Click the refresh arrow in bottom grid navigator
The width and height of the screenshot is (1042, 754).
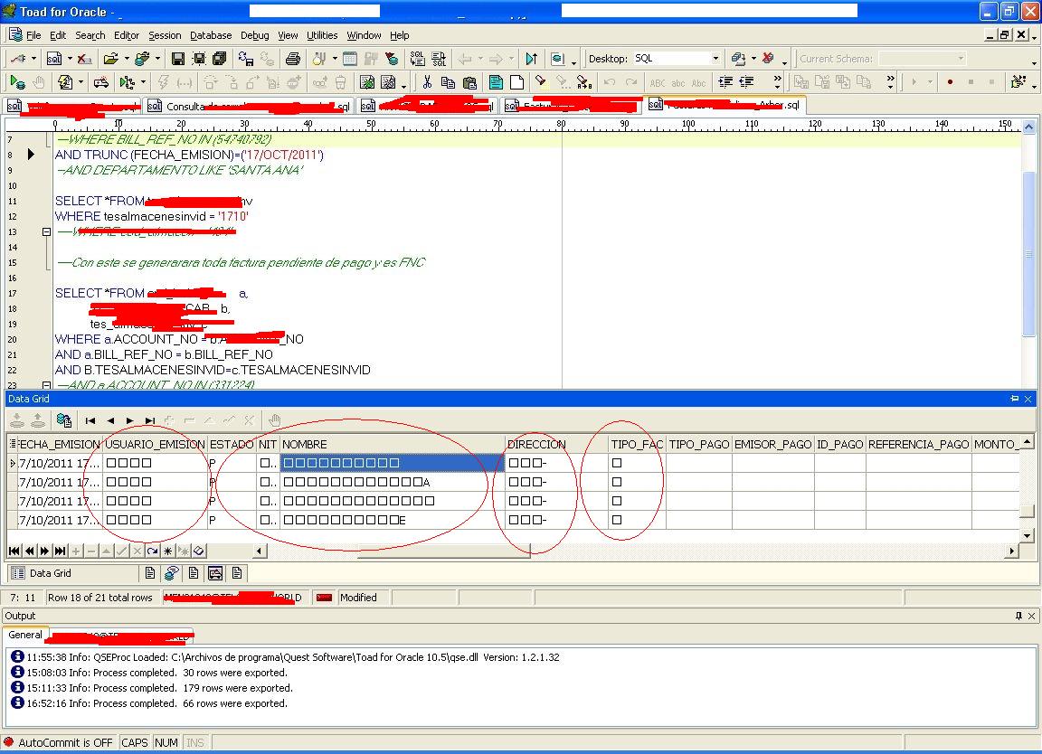coord(152,551)
